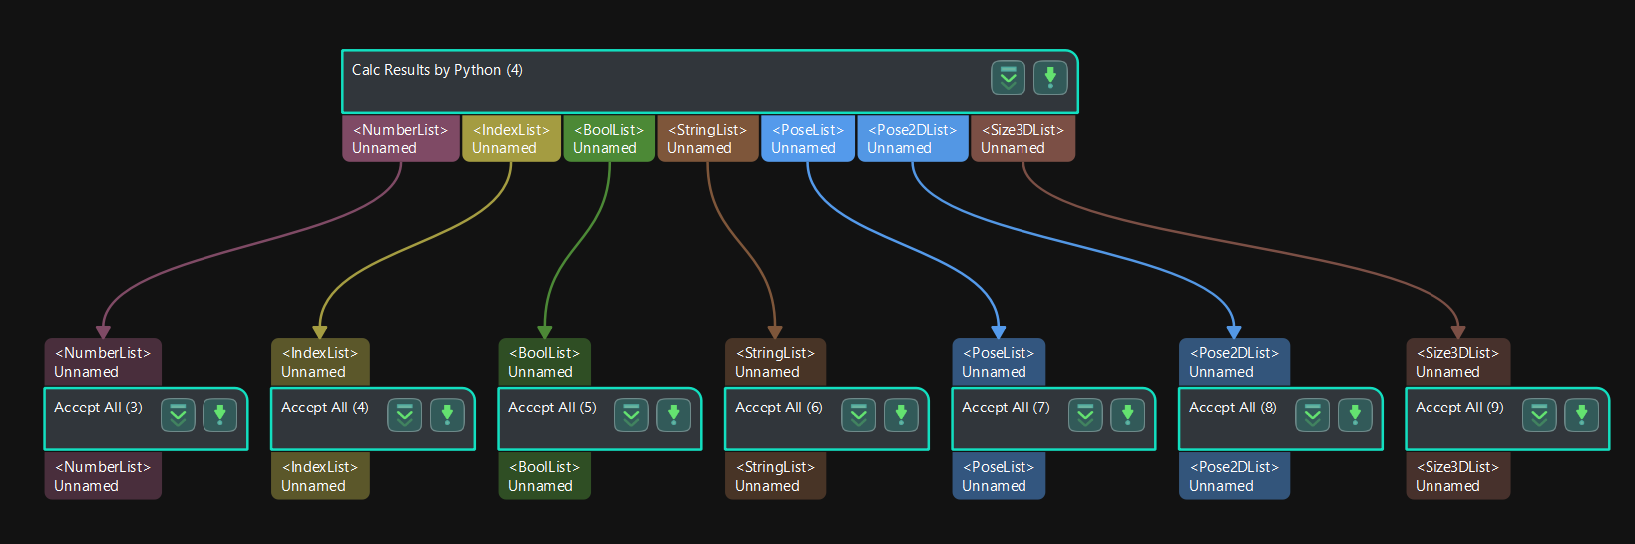
Task: Select the Accept All (6) node title
Action: tap(778, 408)
